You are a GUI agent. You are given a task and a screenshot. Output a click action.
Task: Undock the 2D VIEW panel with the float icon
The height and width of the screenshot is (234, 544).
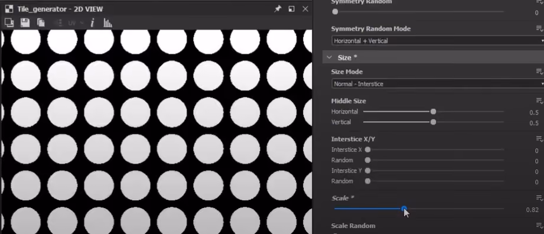(x=291, y=9)
